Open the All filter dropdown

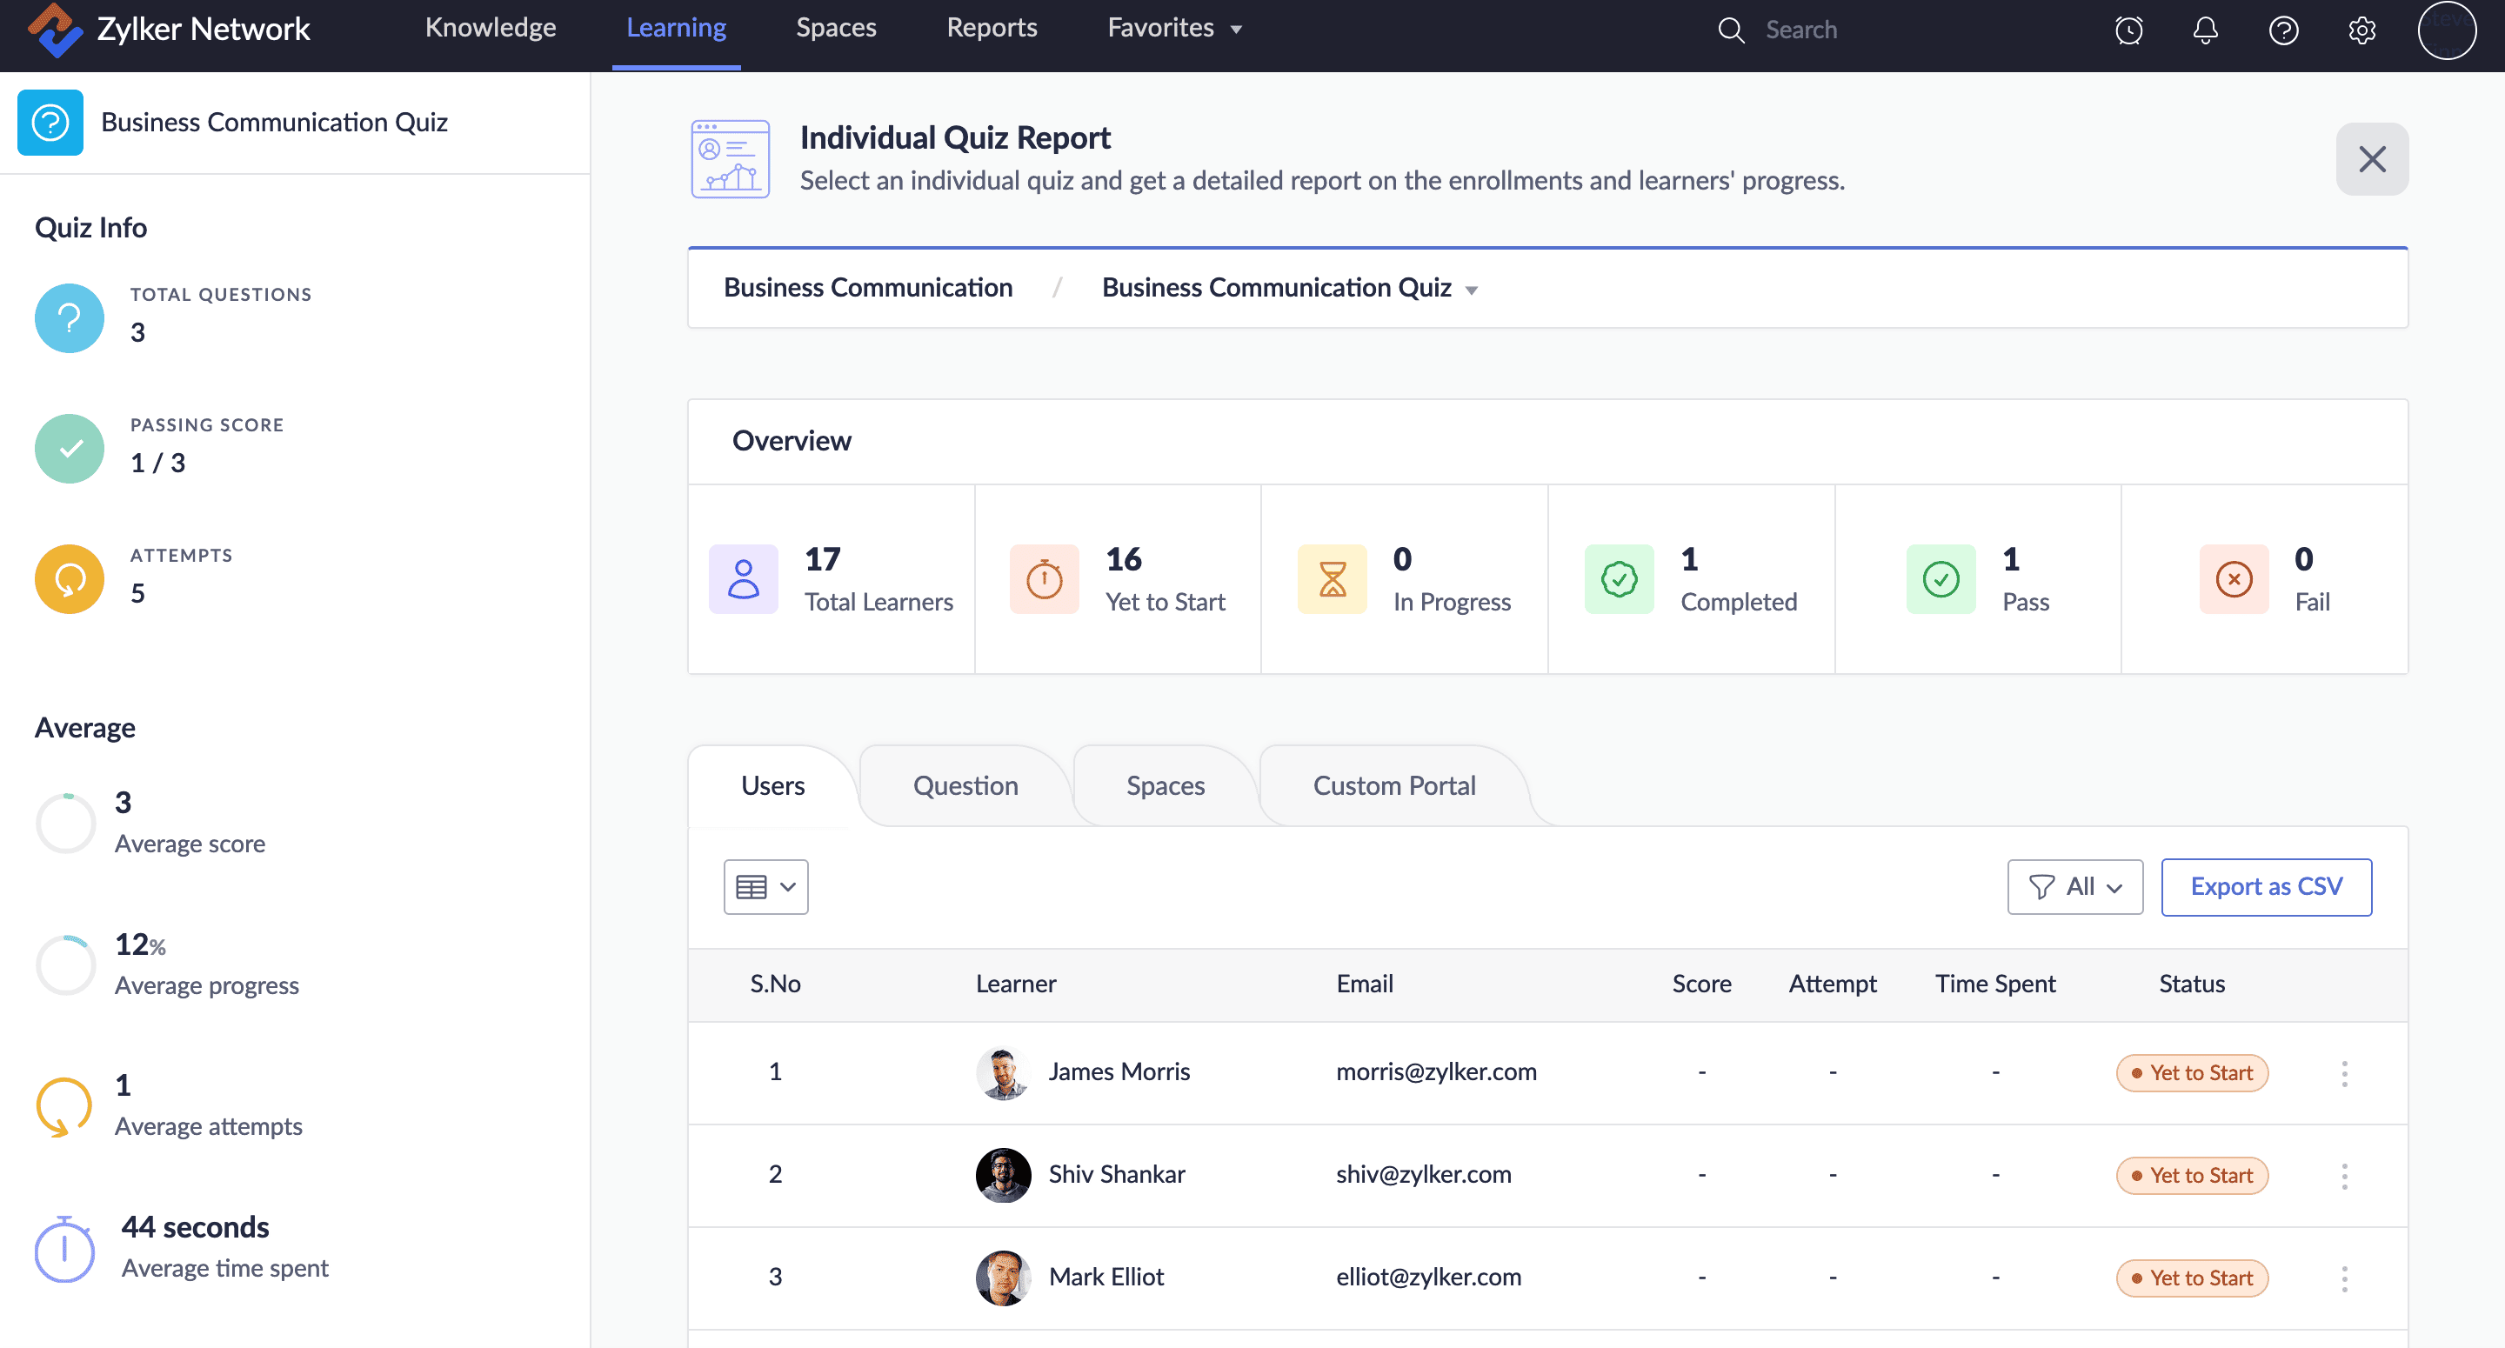2074,886
